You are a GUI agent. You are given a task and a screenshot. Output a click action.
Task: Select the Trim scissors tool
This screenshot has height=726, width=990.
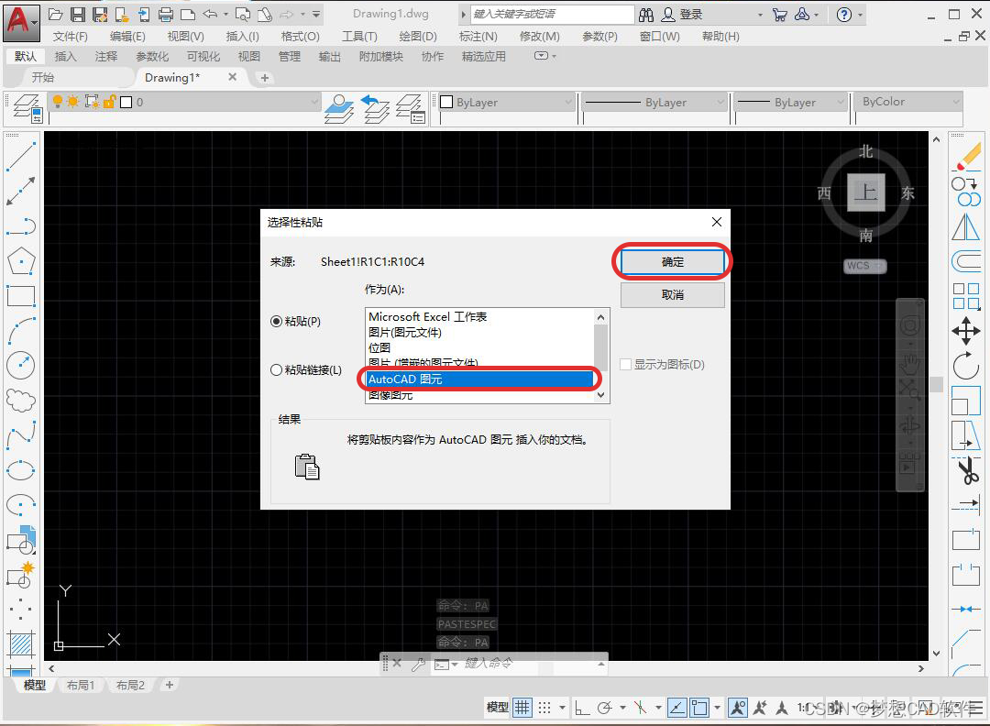click(x=966, y=470)
